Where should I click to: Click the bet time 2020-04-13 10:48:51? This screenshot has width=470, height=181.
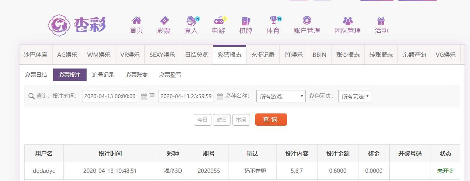click(x=110, y=171)
